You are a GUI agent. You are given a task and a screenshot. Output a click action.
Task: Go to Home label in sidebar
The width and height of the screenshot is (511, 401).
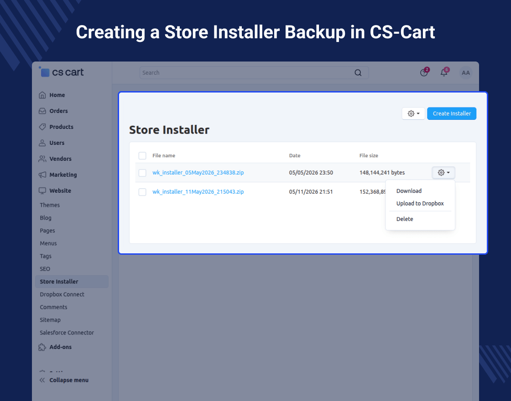[57, 95]
